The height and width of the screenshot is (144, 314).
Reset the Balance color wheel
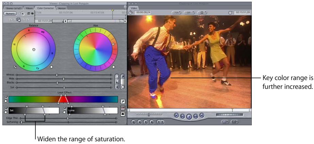[x=51, y=67]
